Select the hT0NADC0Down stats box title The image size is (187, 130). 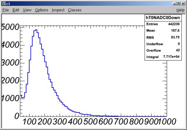tap(163, 18)
